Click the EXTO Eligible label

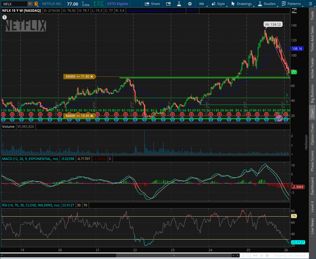coord(118,4)
